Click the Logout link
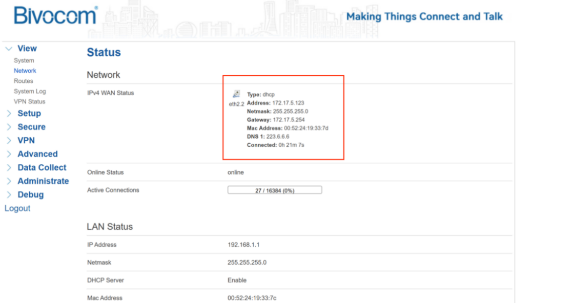This screenshot has height=303, width=572. (17, 208)
